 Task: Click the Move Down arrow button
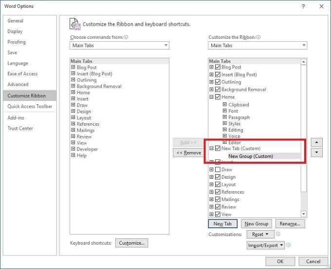point(316,152)
